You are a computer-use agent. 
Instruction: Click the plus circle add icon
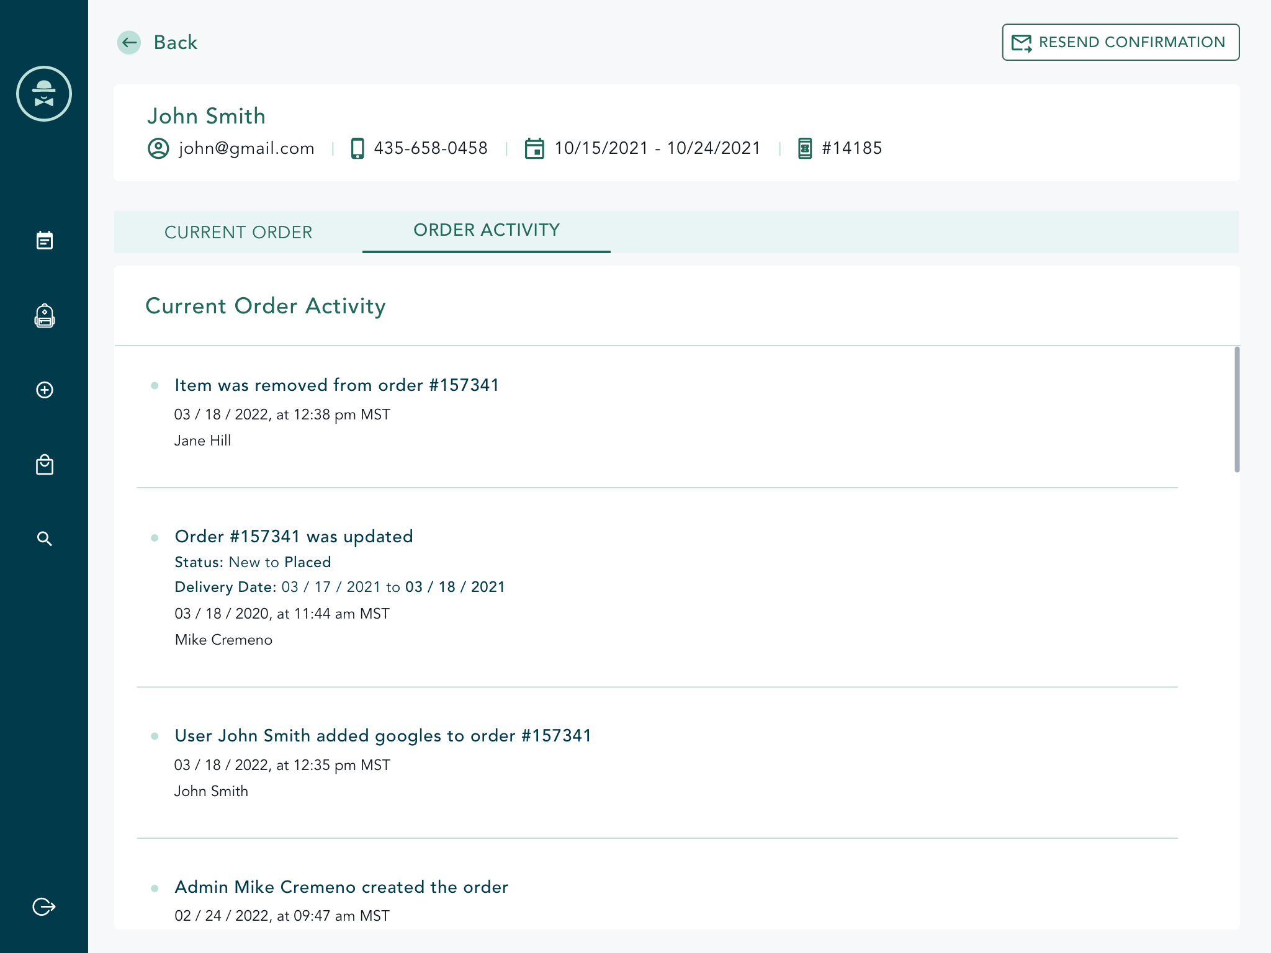pos(44,390)
